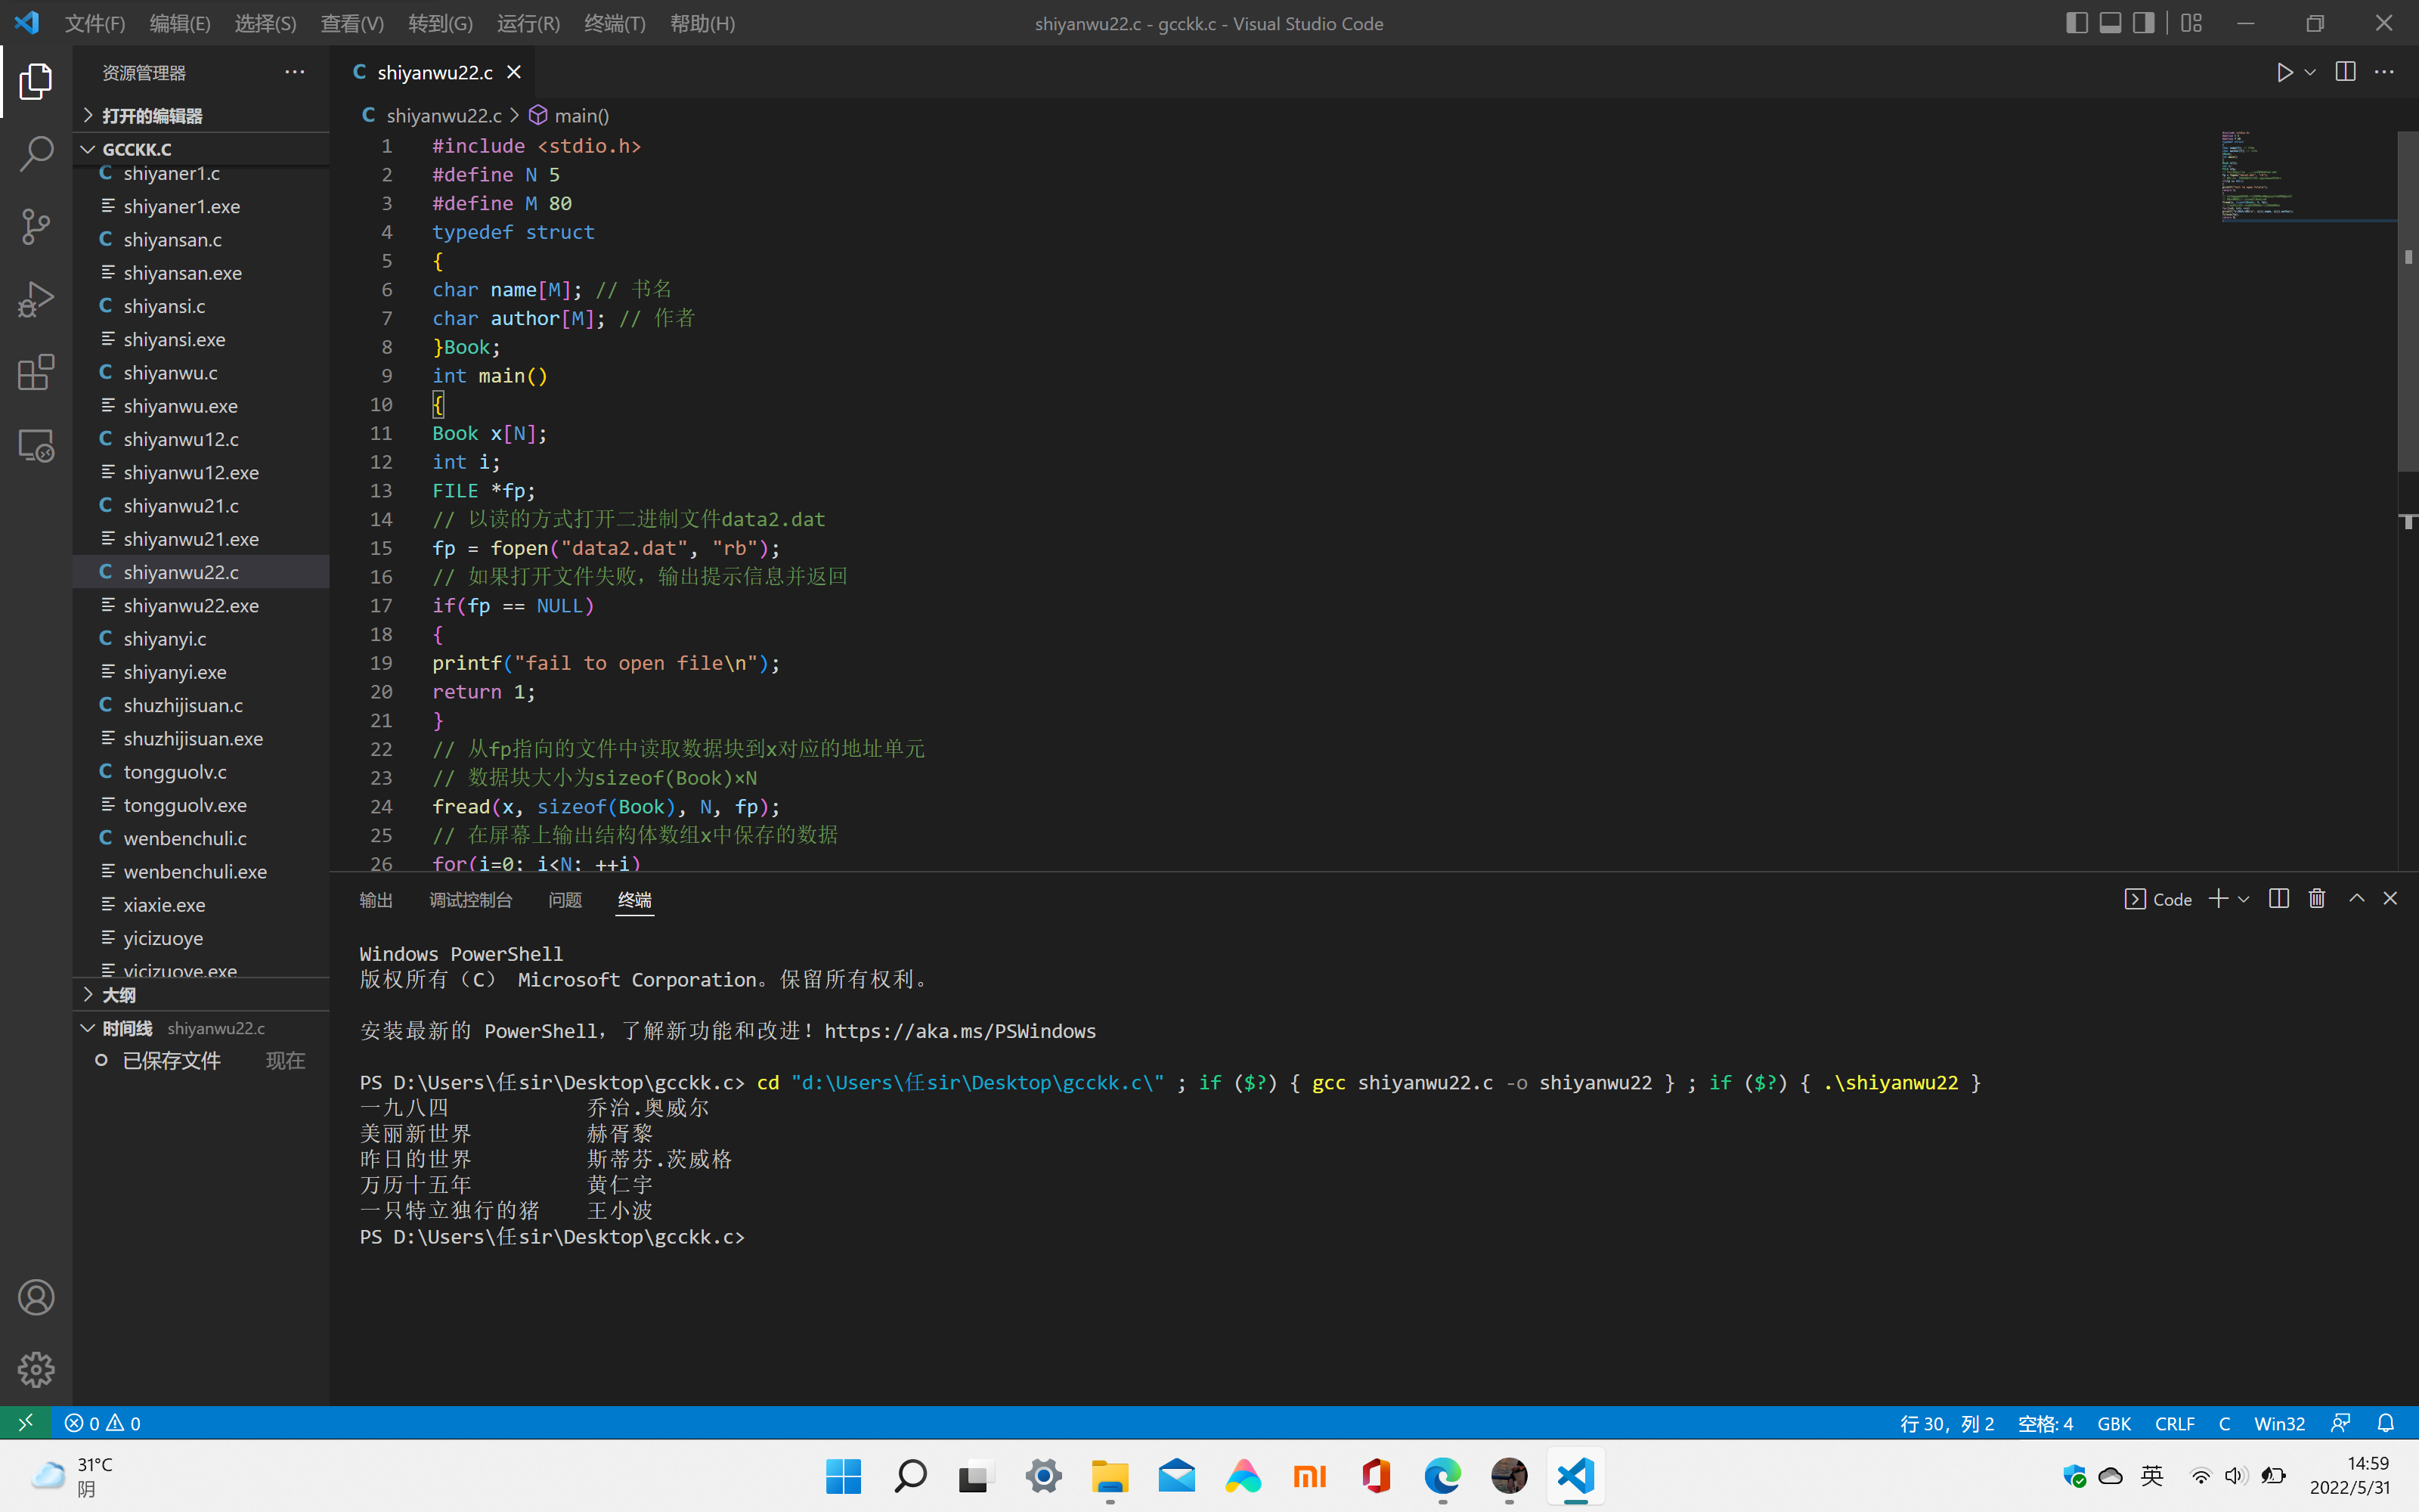Collapse the GCCKK.C folder section

click(x=201, y=149)
